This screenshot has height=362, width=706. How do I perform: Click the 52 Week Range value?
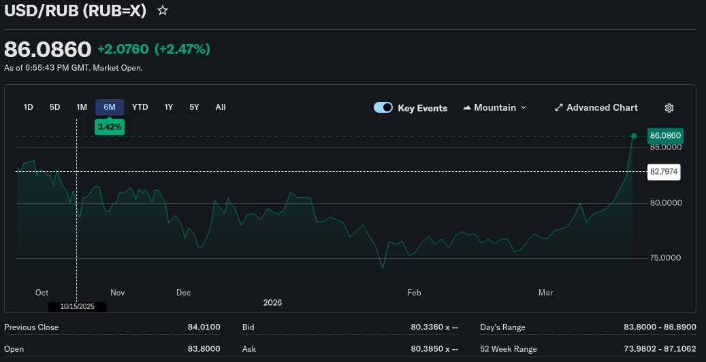(x=660, y=349)
